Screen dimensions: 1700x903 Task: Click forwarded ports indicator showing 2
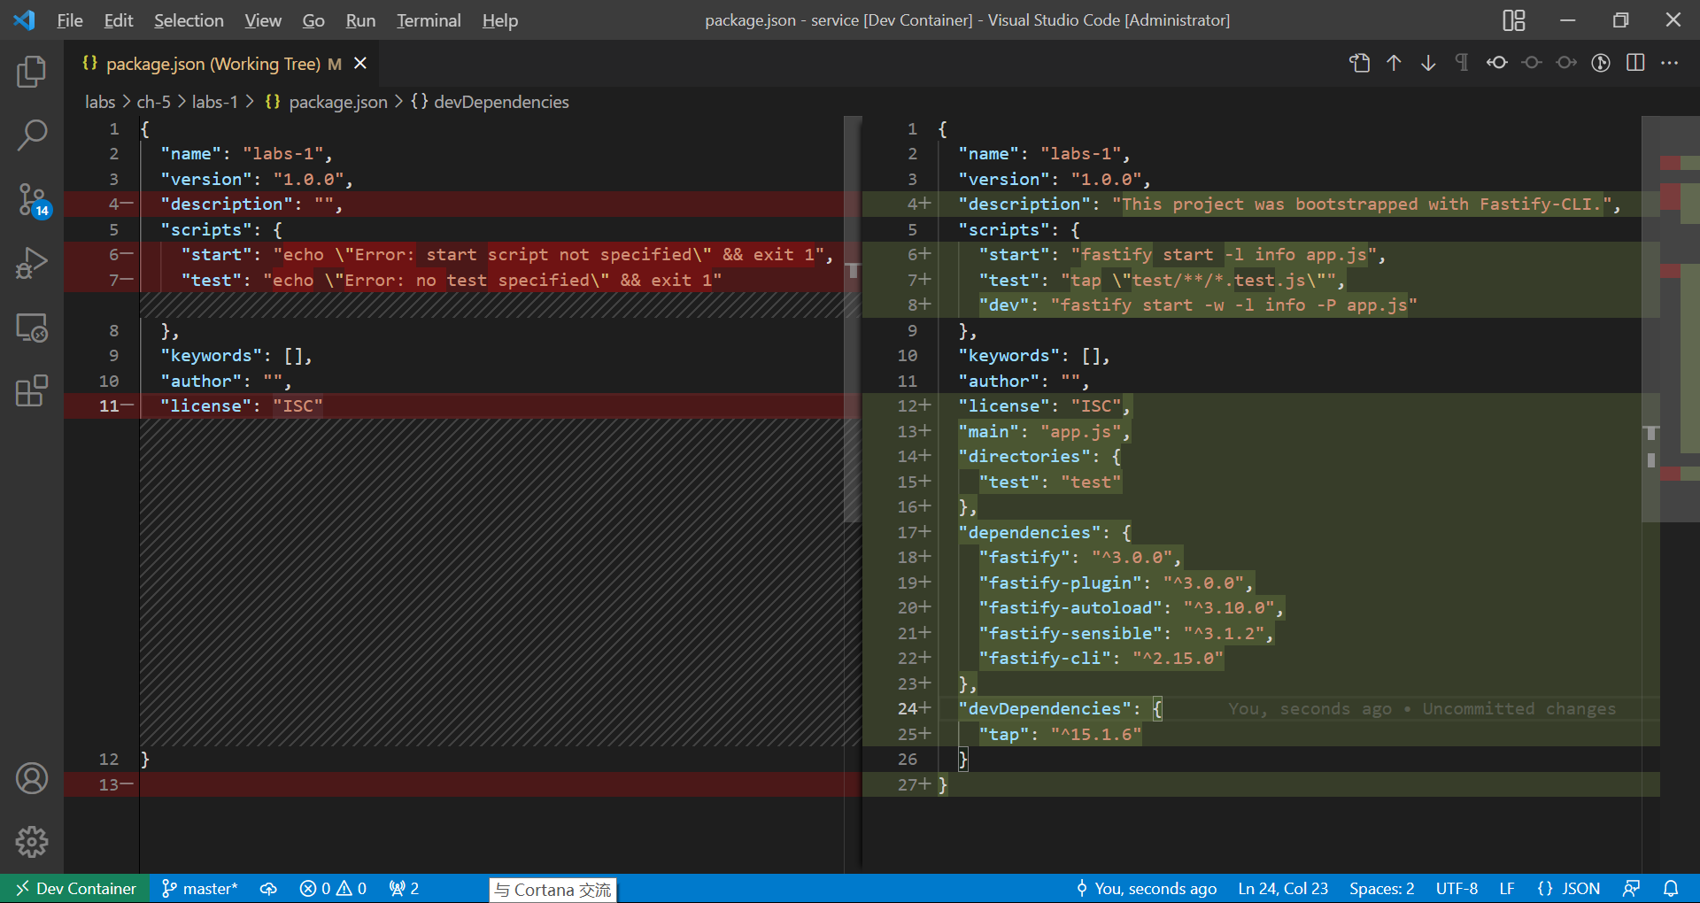404,889
